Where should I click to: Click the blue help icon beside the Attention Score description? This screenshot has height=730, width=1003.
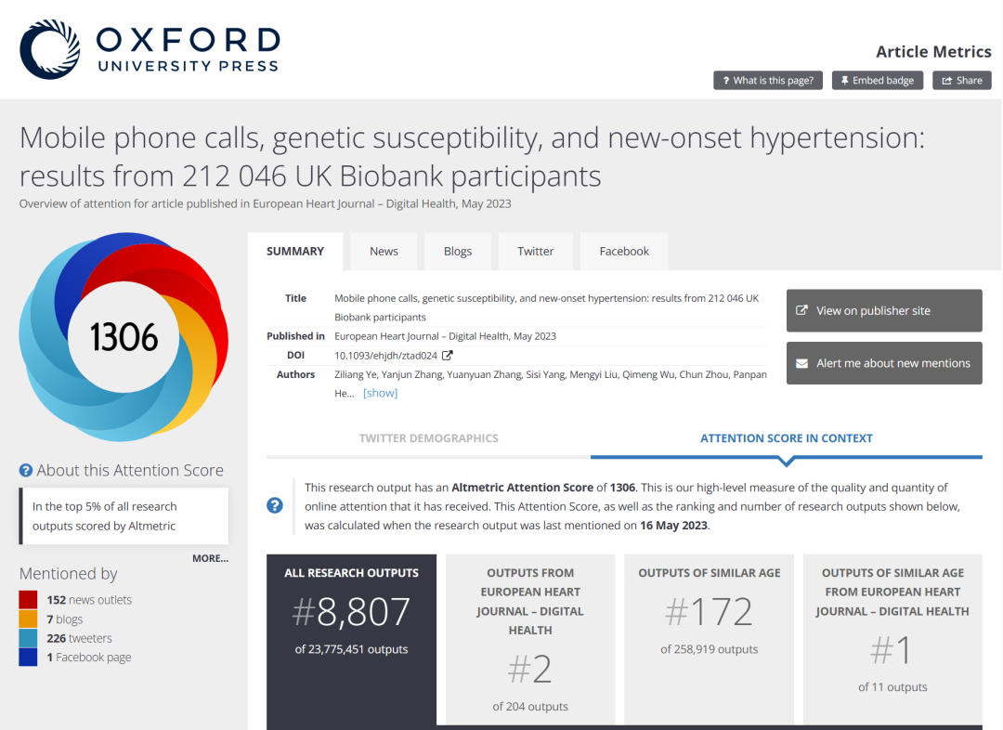click(274, 505)
